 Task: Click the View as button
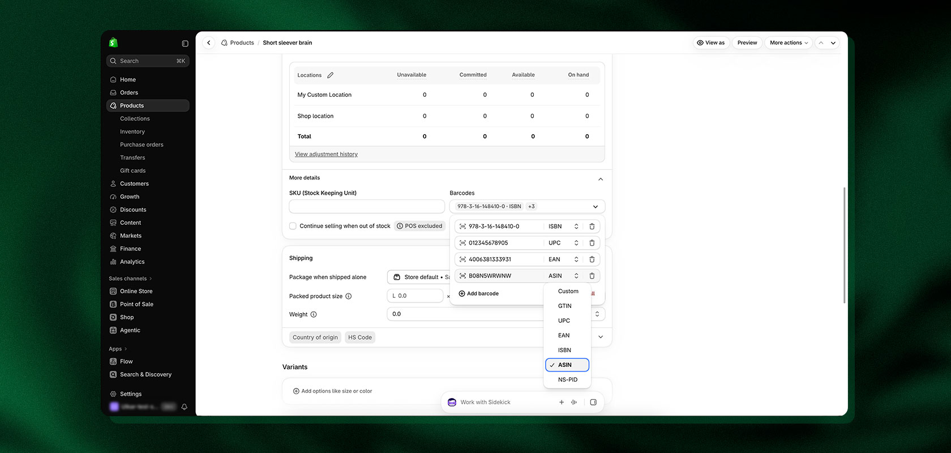click(x=711, y=43)
